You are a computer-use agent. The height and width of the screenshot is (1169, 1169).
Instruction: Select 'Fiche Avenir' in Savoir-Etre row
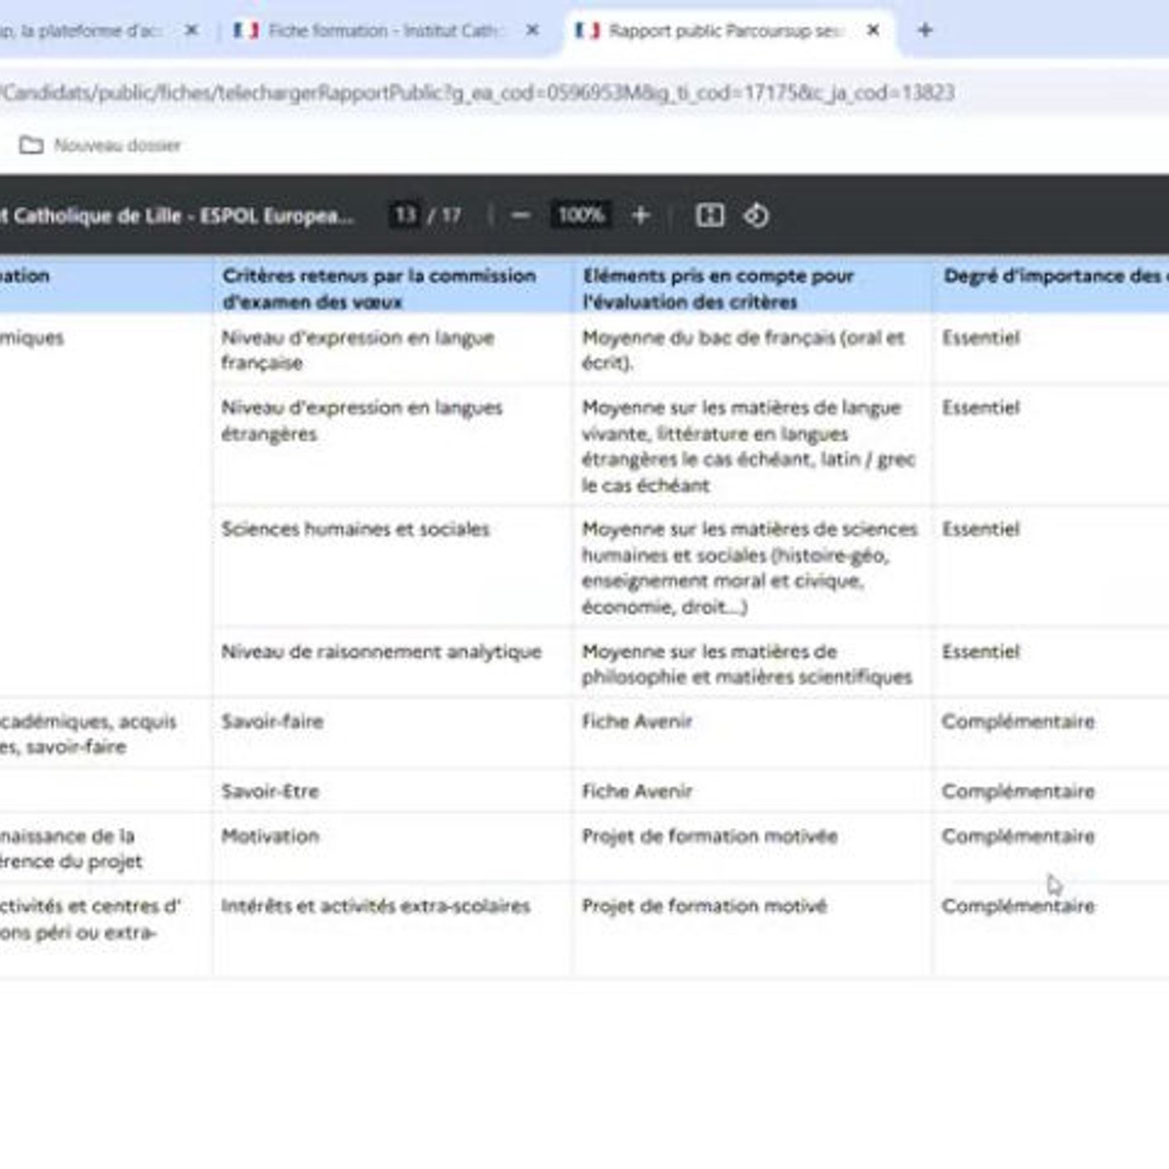(x=637, y=792)
